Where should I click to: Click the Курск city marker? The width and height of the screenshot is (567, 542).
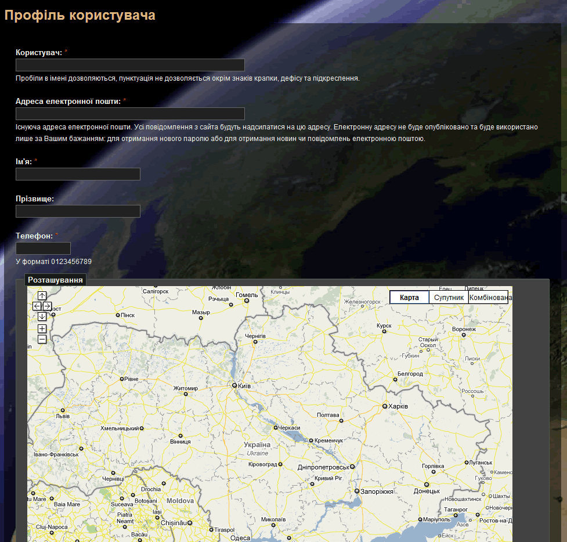[384, 331]
